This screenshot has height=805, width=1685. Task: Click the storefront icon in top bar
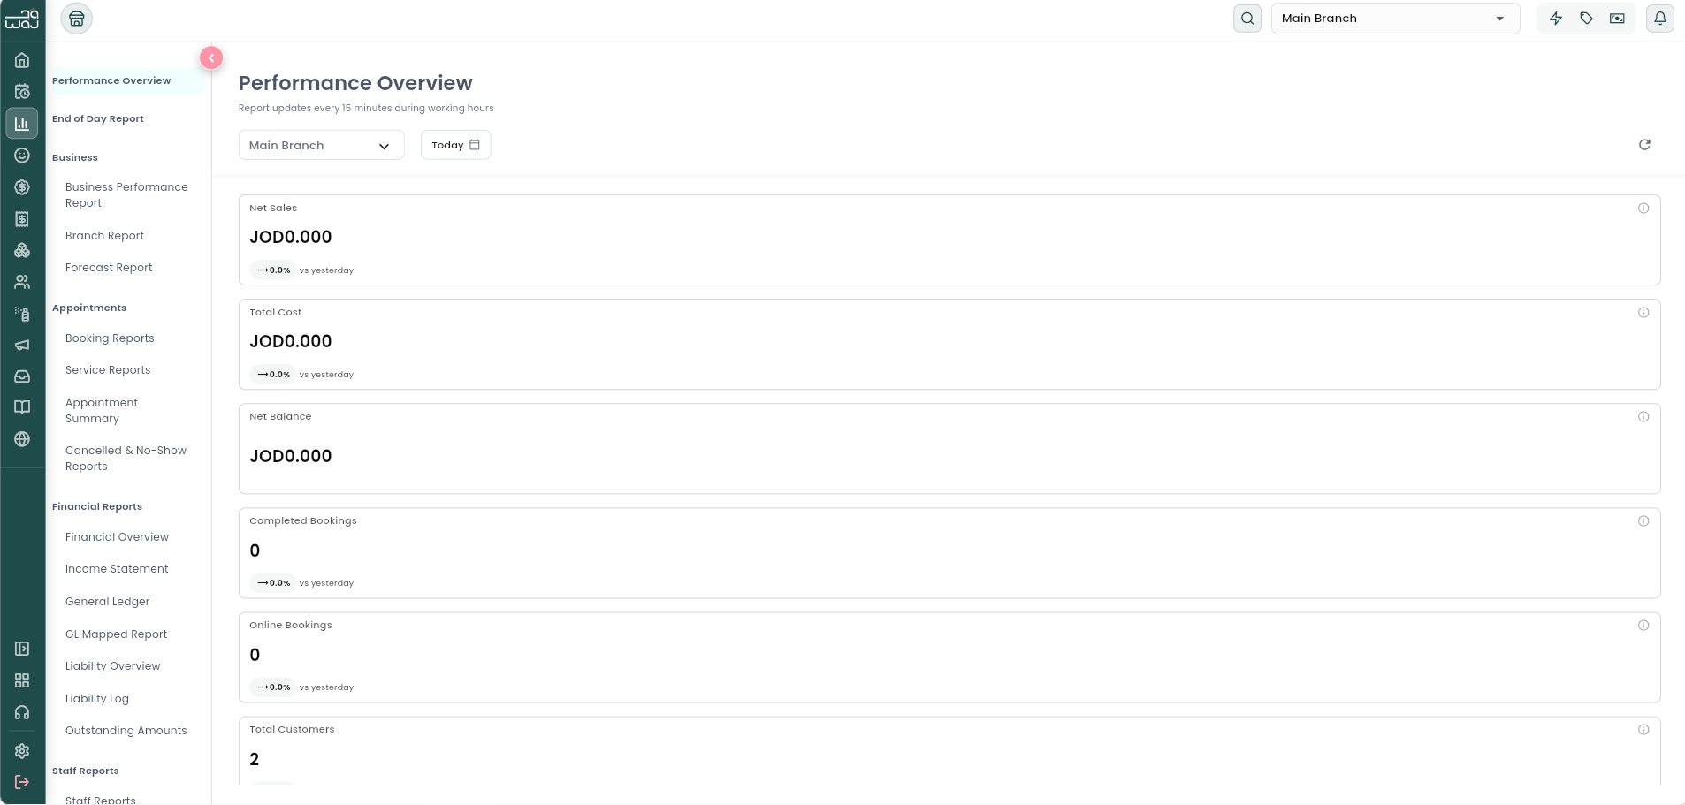coord(77,19)
